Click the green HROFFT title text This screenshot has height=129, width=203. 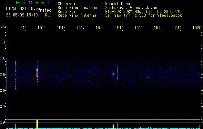click(33, 3)
